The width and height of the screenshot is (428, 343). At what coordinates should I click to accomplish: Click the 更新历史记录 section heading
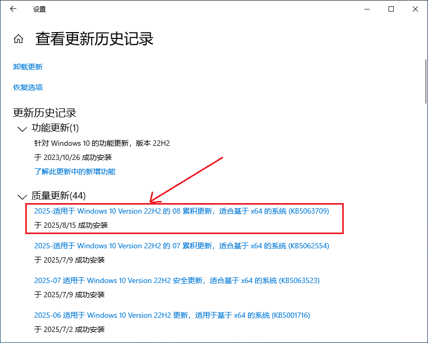[45, 113]
